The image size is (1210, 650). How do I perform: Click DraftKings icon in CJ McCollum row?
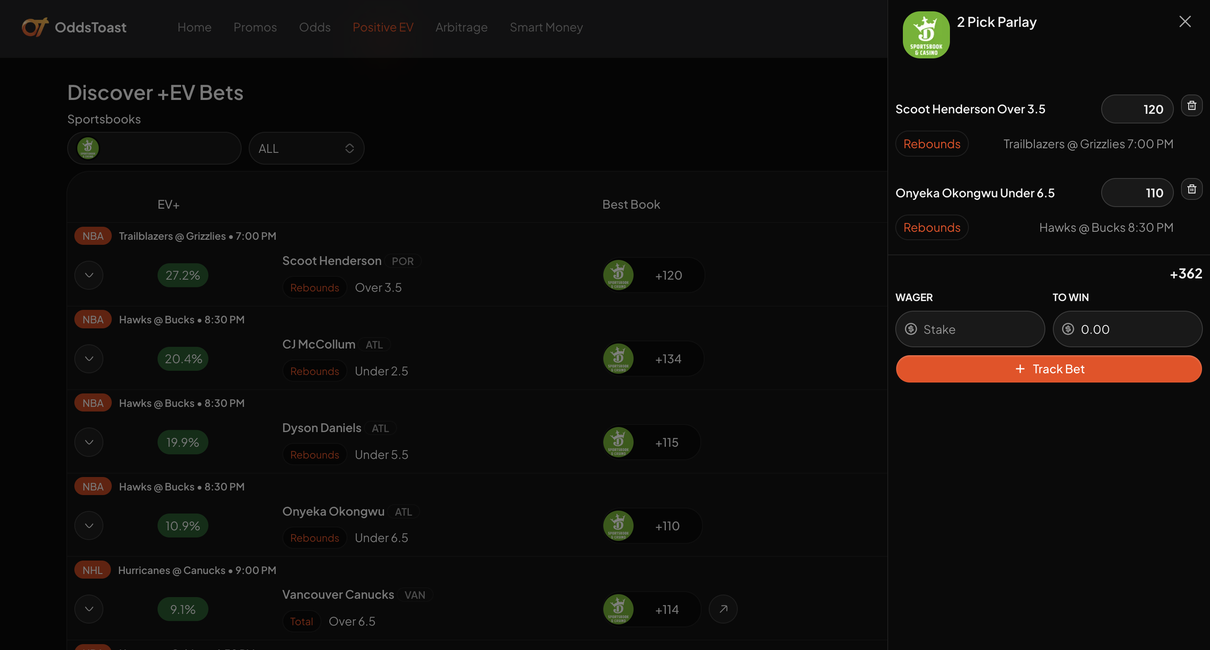618,359
